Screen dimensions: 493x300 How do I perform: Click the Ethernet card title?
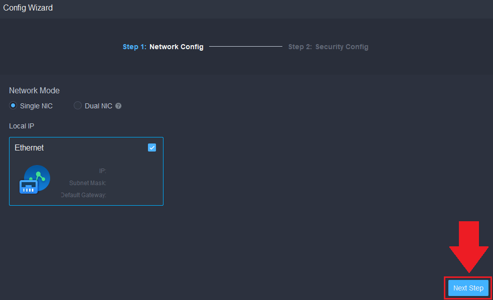pyautogui.click(x=29, y=148)
